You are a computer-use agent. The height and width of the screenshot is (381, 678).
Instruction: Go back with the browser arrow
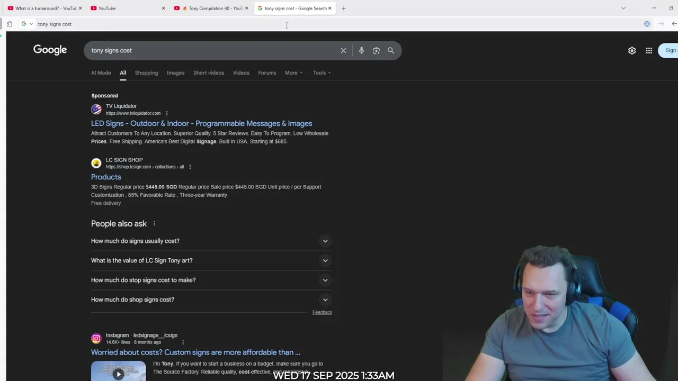coord(674,24)
